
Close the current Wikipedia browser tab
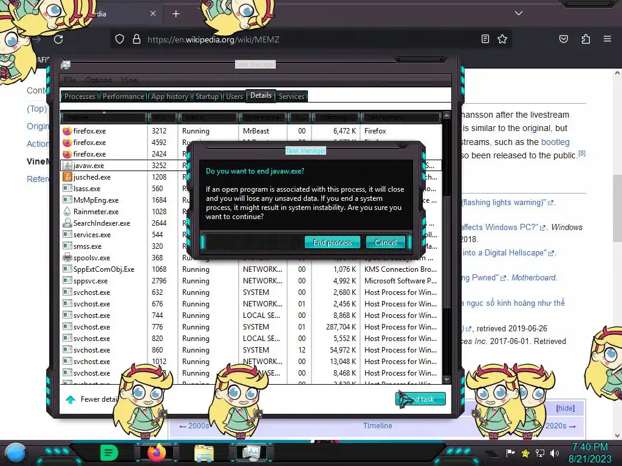pyautogui.click(x=153, y=13)
